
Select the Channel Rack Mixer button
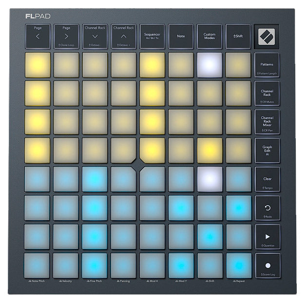click(x=267, y=122)
